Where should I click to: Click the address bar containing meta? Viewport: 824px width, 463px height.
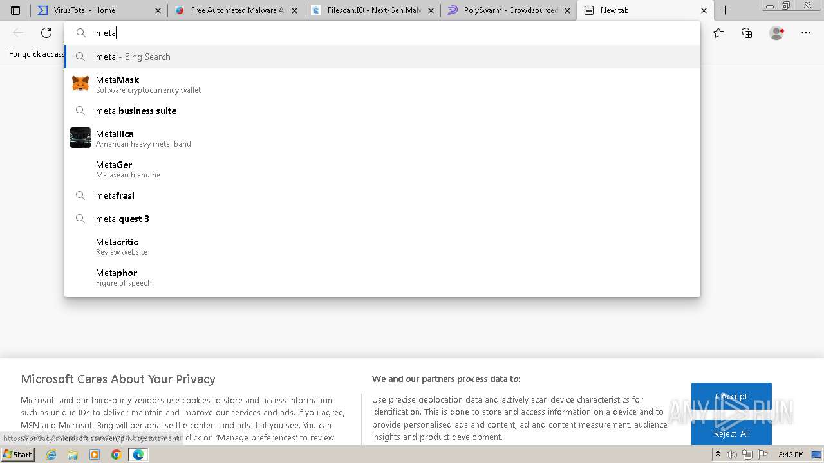pos(382,33)
